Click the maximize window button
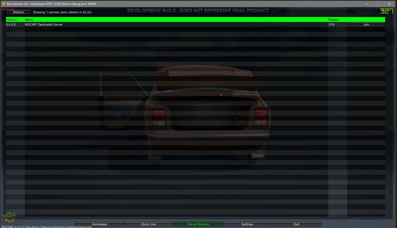The width and height of the screenshot is (397, 228). 378,4
